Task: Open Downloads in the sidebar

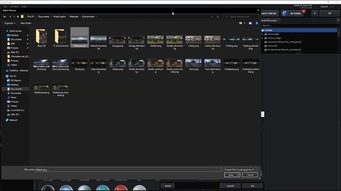Action: [x=14, y=93]
